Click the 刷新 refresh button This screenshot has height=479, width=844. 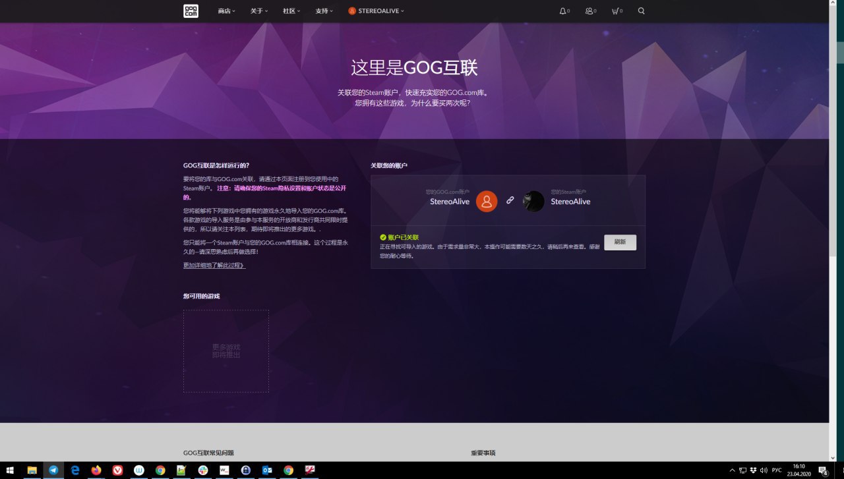[620, 242]
